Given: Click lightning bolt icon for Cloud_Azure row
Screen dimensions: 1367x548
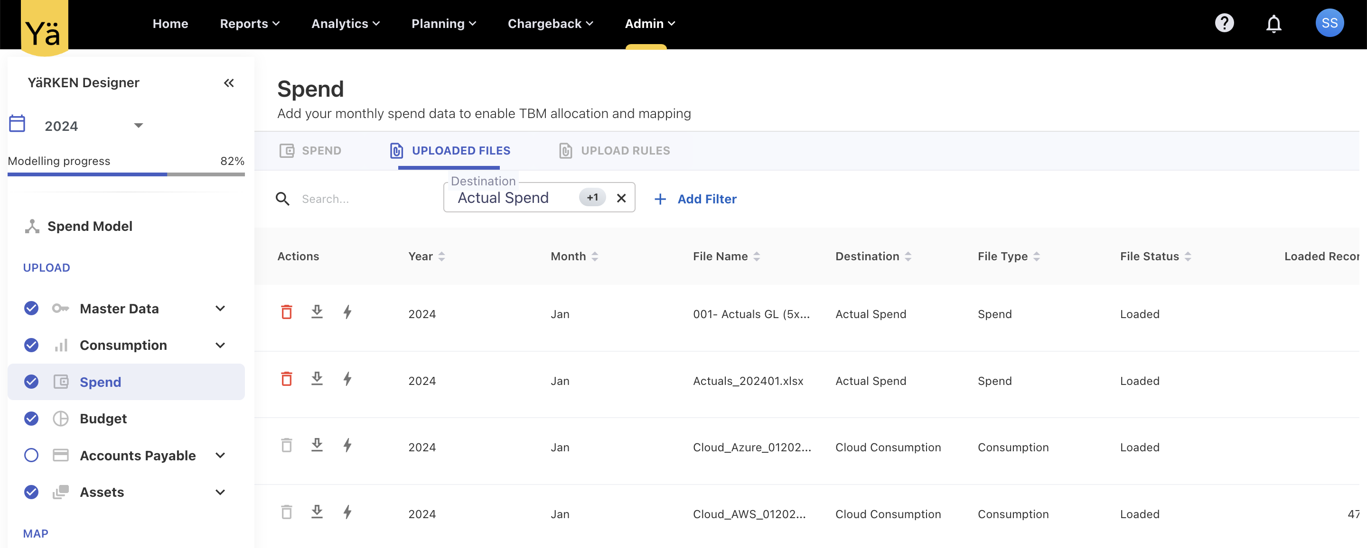Looking at the screenshot, I should pyautogui.click(x=347, y=445).
